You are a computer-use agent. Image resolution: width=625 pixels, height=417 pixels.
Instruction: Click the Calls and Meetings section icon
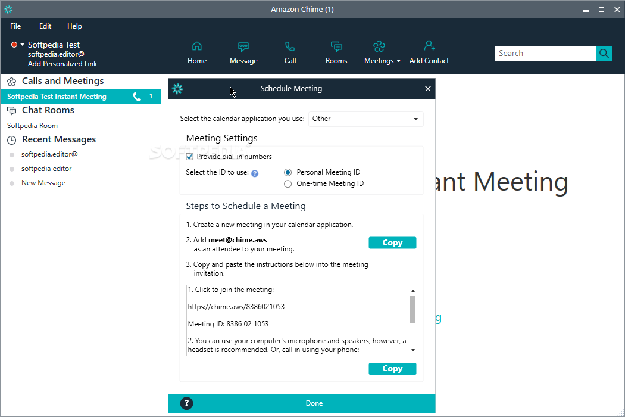pyautogui.click(x=11, y=82)
